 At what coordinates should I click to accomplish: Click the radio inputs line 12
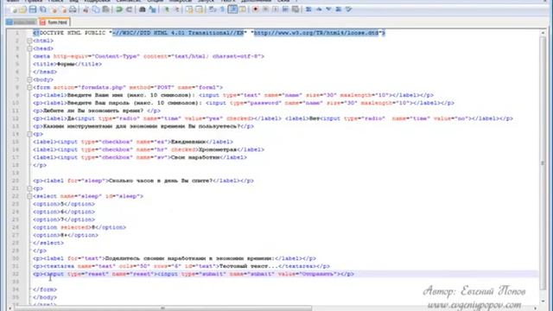point(273,118)
